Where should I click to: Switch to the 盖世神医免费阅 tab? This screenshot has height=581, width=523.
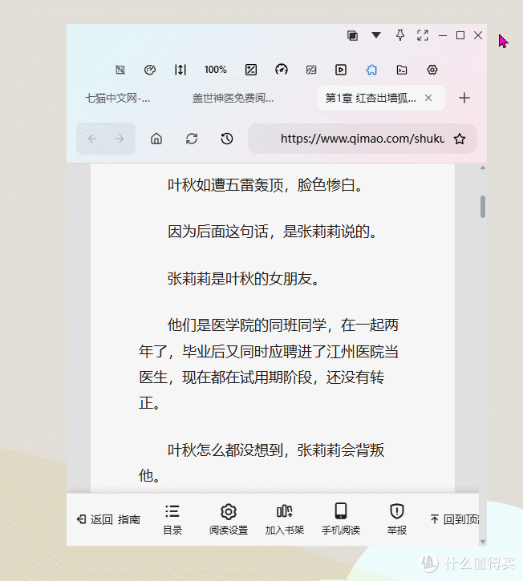(x=233, y=99)
